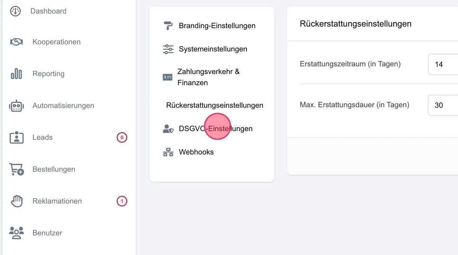Open DSGVO-Einstellungen
Screen dimensions: 458x255
tap(216, 129)
